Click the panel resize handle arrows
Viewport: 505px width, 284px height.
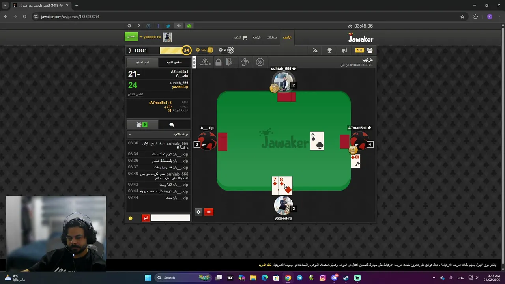[194, 62]
